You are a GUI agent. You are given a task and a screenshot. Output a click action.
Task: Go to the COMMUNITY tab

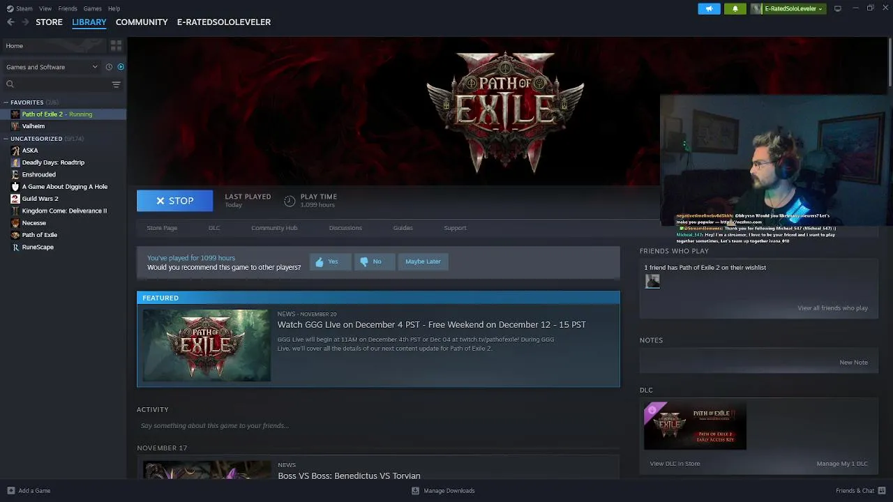pos(142,22)
